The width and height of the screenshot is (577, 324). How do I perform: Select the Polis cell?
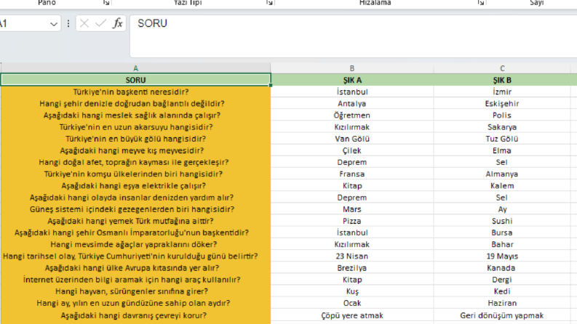click(502, 115)
